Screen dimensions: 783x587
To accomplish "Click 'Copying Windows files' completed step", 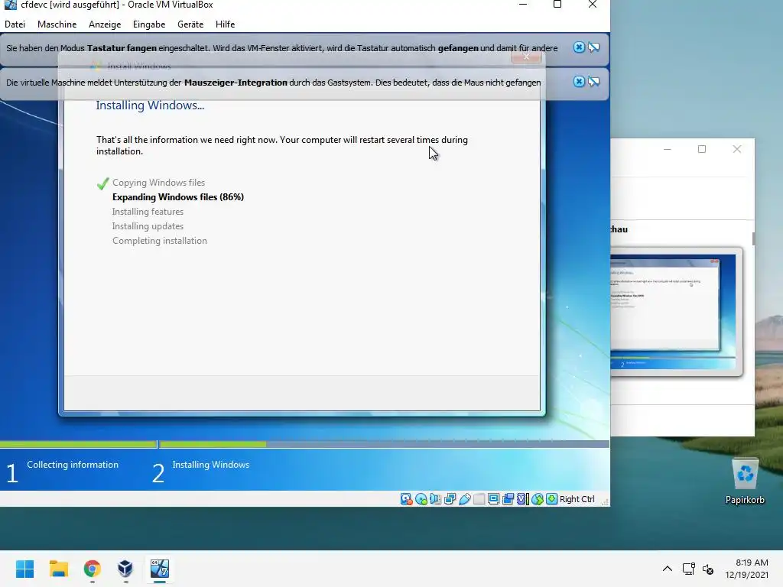I will click(x=158, y=183).
